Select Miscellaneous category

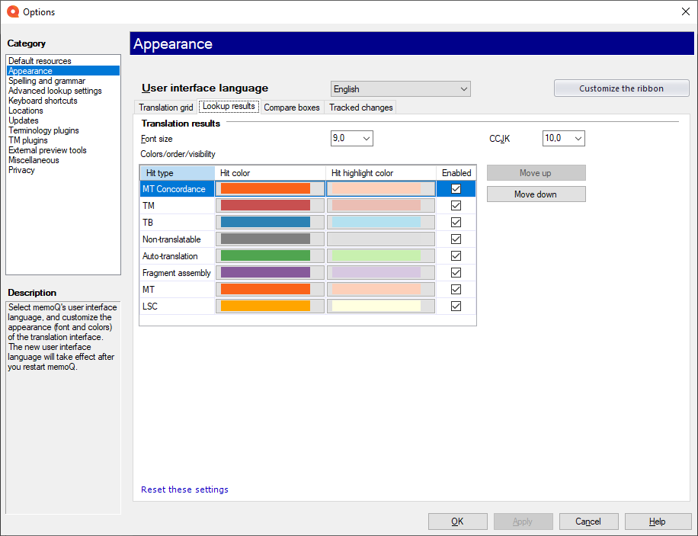click(62, 160)
